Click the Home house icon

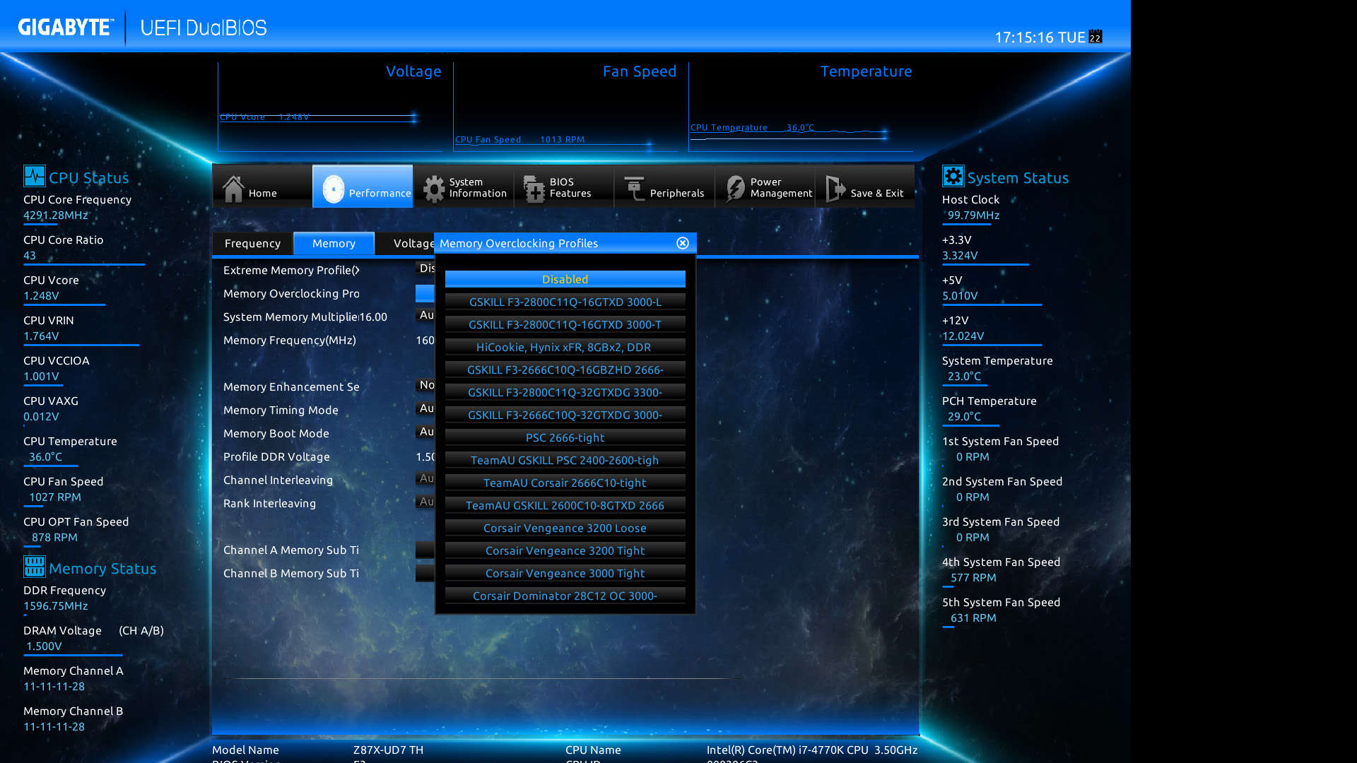click(233, 188)
